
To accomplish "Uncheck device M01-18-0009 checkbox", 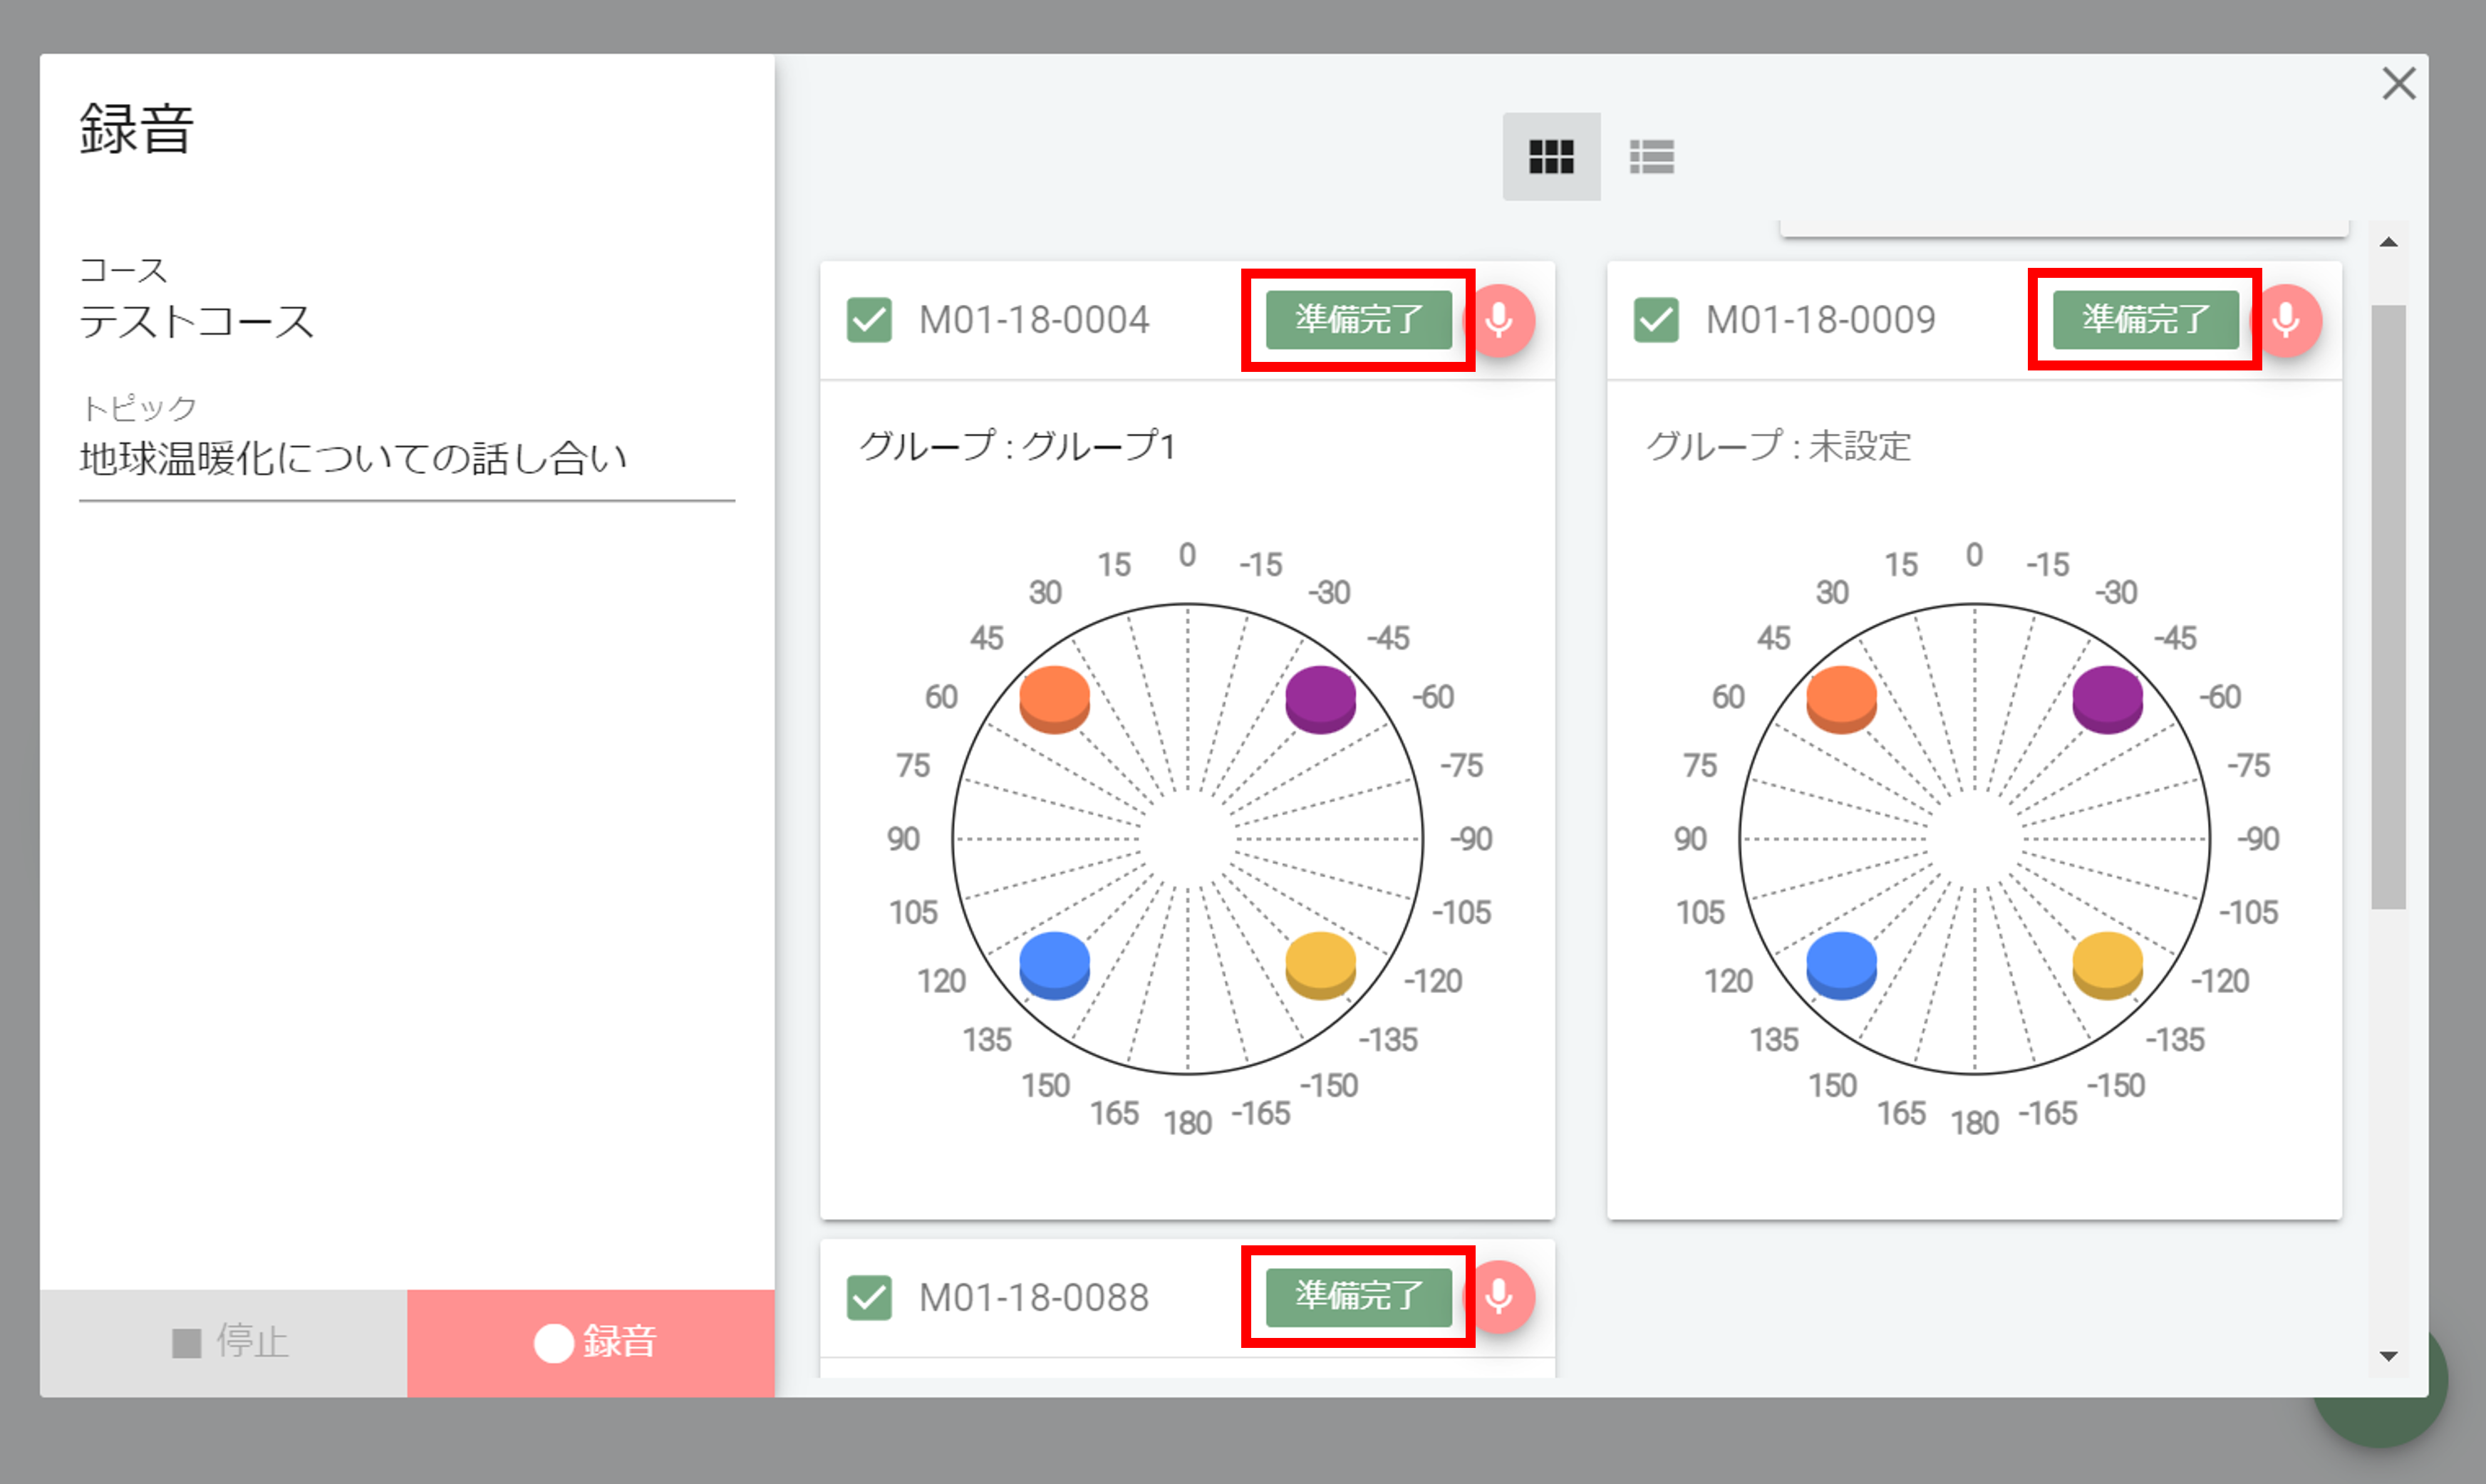I will point(1655,320).
